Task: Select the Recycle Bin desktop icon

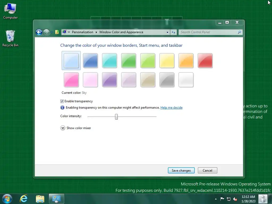Action: 10,39
